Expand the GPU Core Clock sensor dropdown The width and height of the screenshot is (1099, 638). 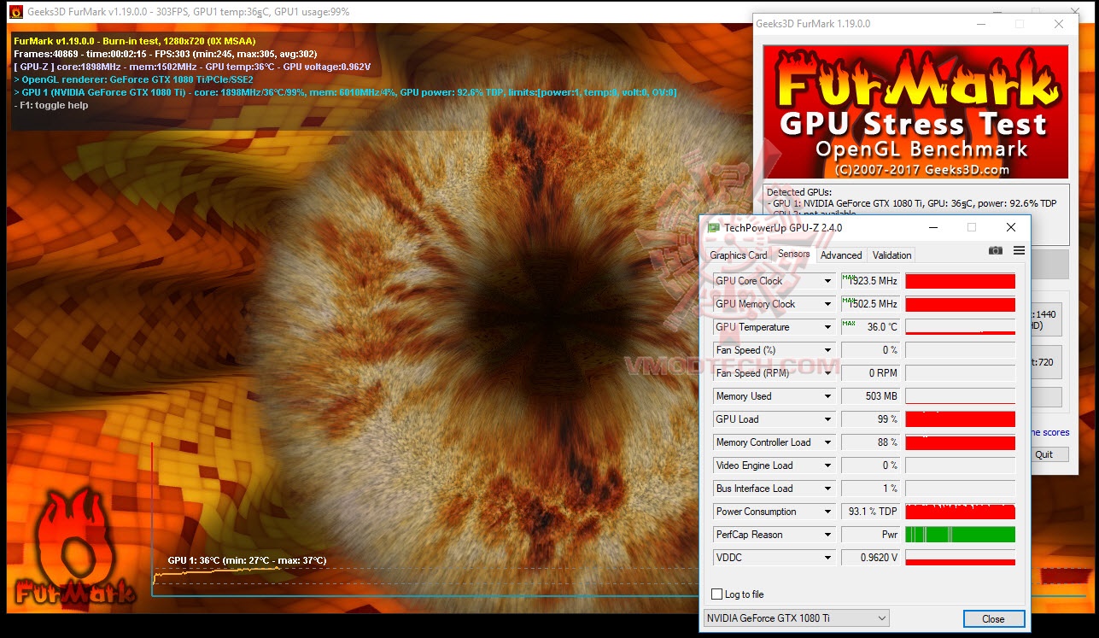click(x=827, y=281)
